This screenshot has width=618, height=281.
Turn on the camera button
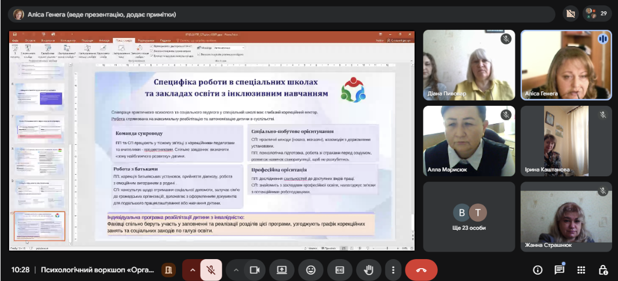click(x=254, y=270)
